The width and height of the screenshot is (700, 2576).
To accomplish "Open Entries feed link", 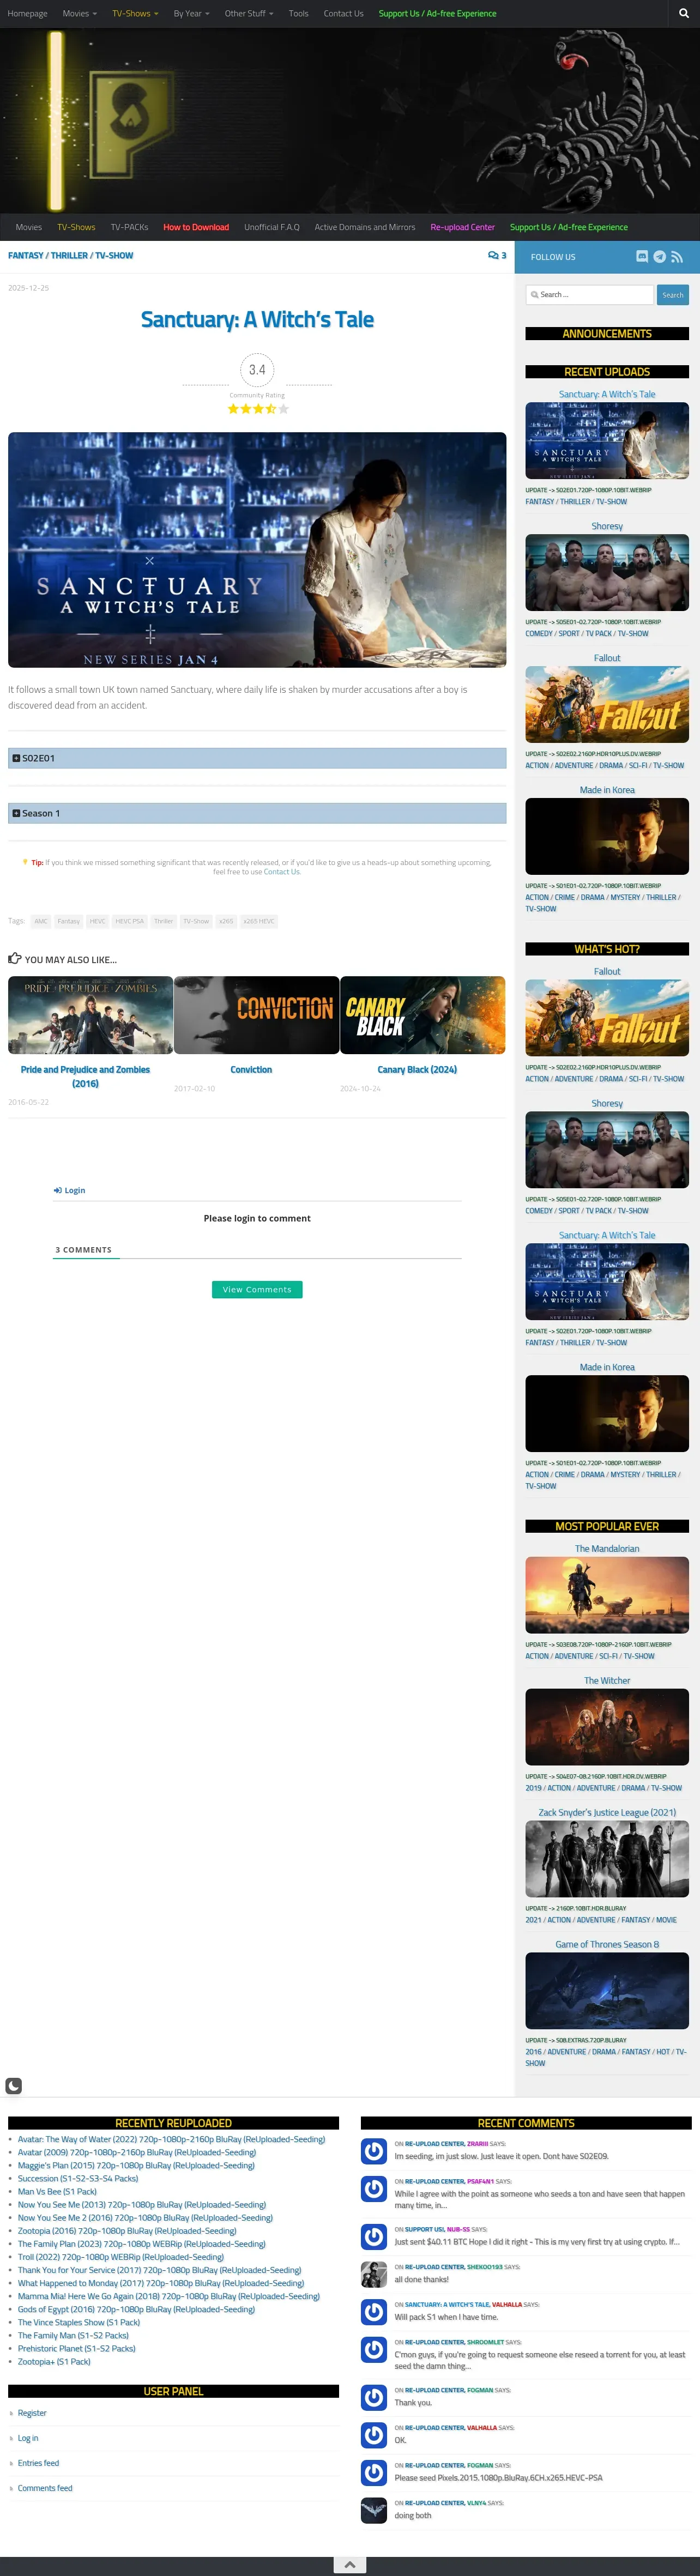I will 38,2463.
